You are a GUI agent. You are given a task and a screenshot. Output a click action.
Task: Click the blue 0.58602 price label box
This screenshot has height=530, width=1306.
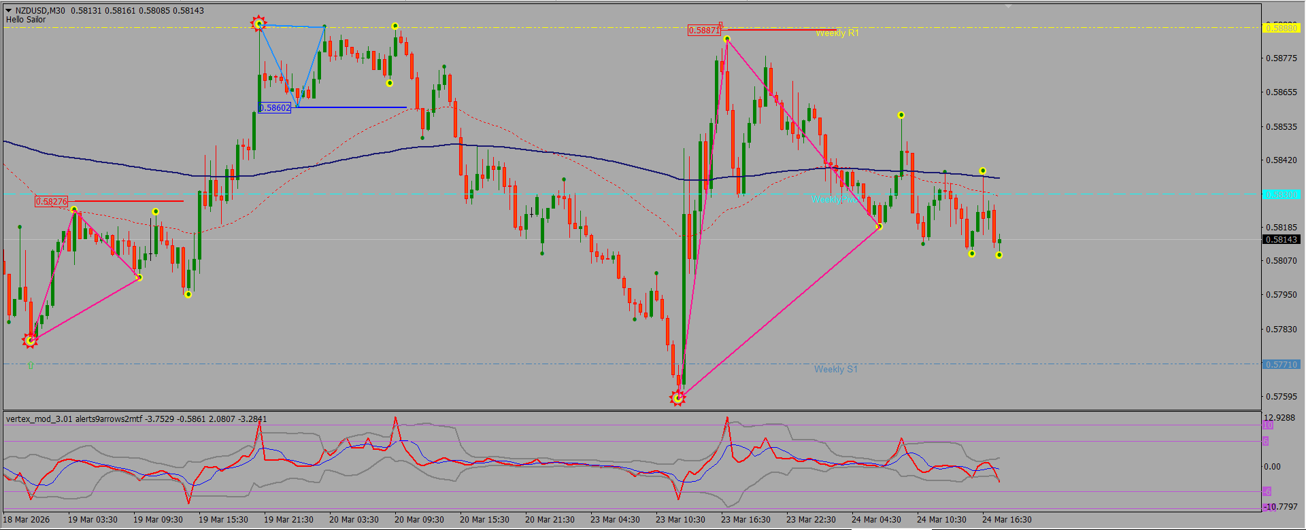(275, 107)
